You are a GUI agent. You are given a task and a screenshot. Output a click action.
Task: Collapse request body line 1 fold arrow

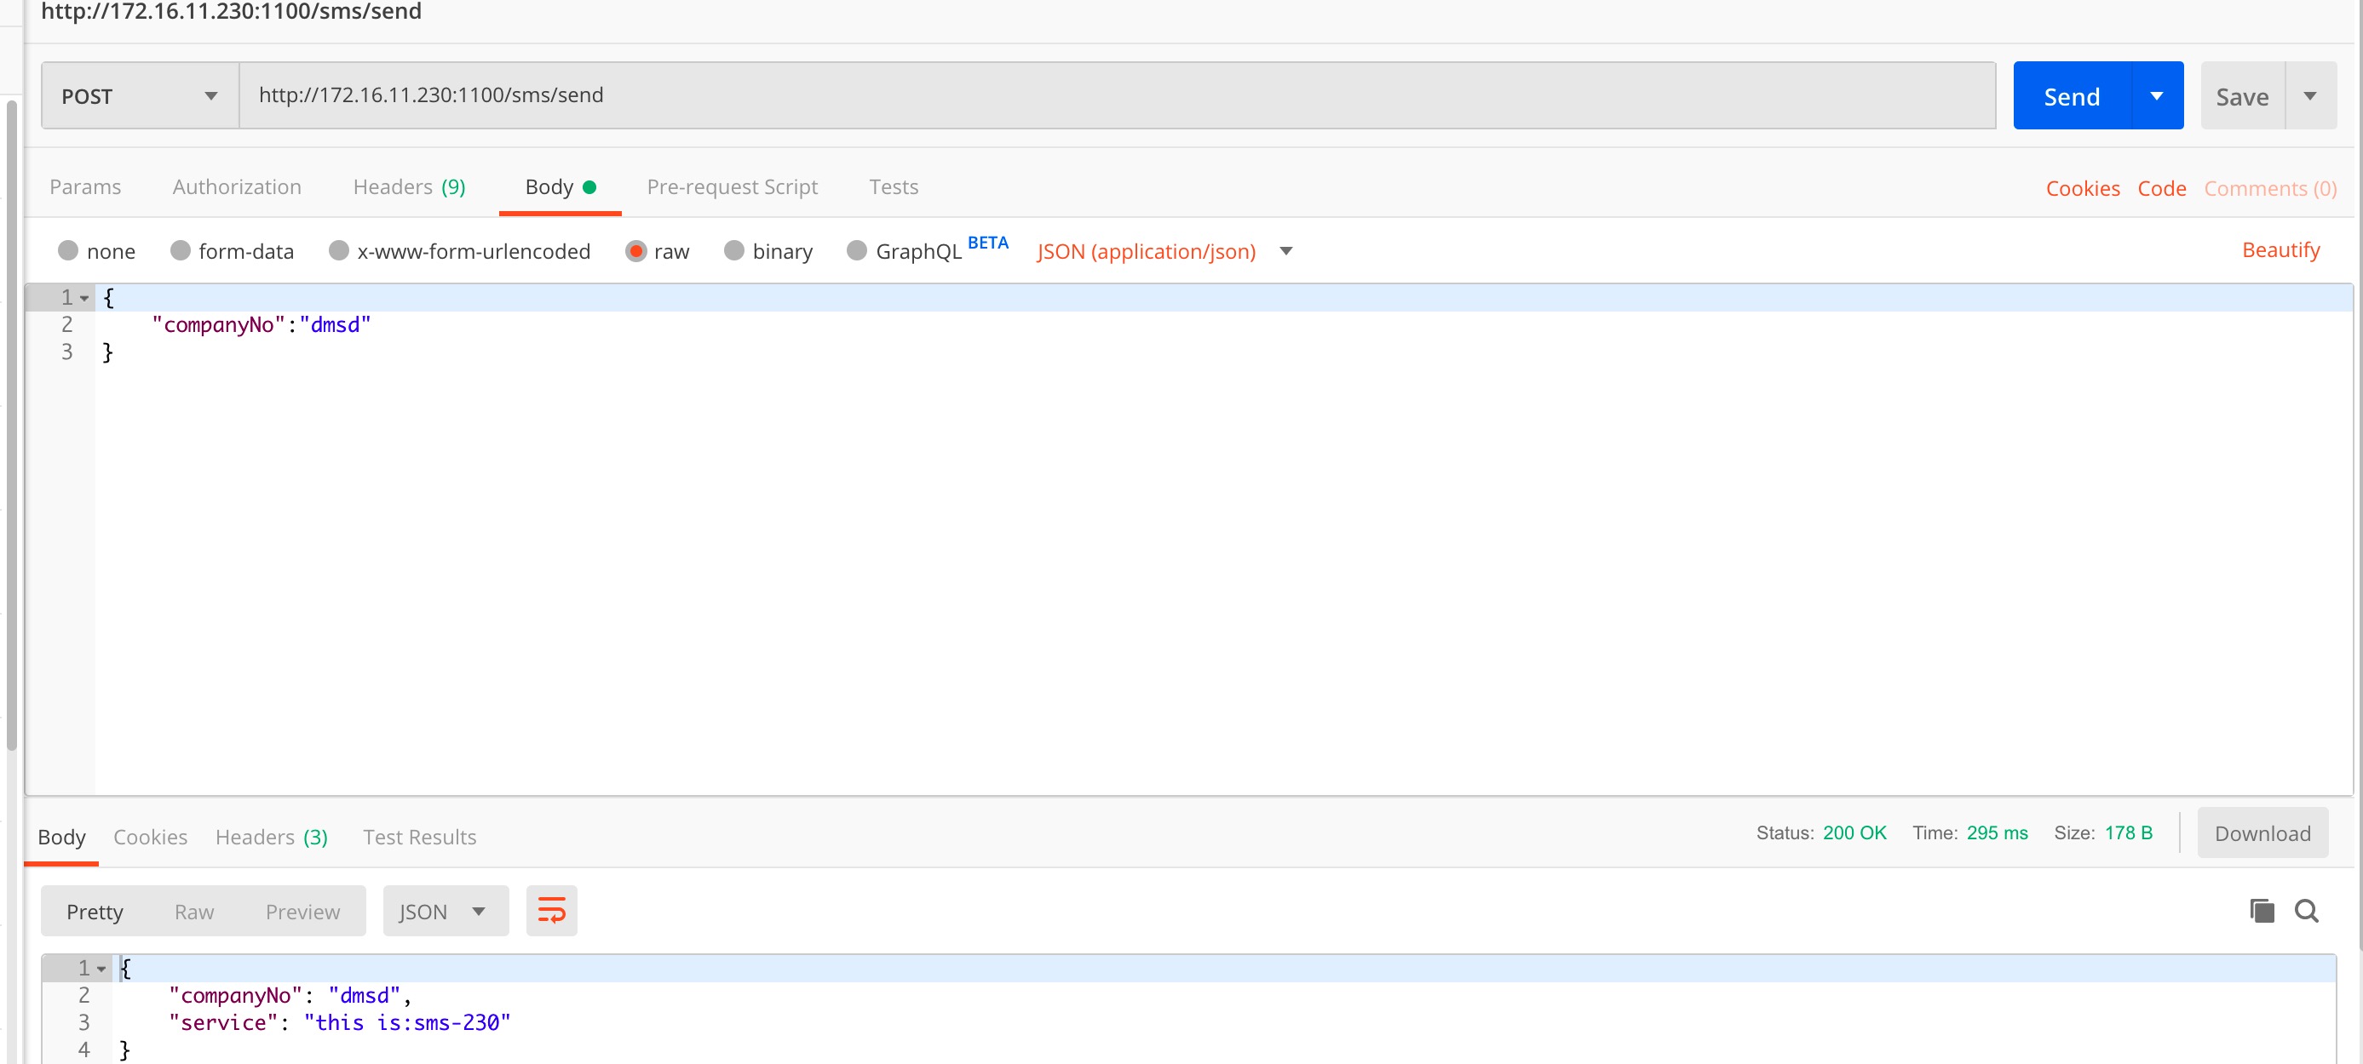tap(84, 298)
